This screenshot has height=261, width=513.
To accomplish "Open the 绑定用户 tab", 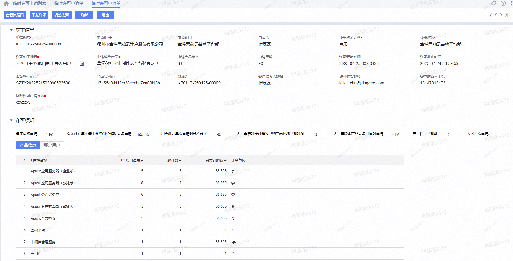I will pyautogui.click(x=52, y=145).
